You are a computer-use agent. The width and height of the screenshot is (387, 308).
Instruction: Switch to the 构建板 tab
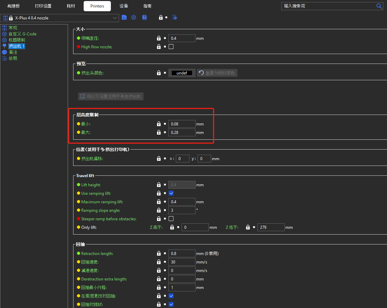coord(14,6)
